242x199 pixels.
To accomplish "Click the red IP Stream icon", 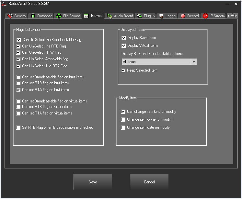I will tap(205, 16).
